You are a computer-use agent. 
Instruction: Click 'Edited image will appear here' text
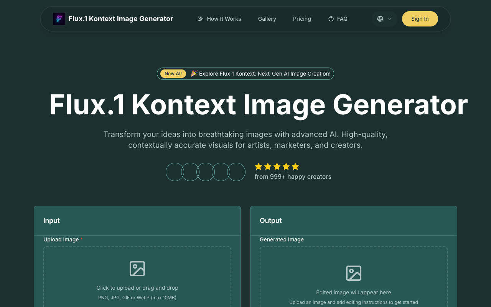pyautogui.click(x=354, y=292)
